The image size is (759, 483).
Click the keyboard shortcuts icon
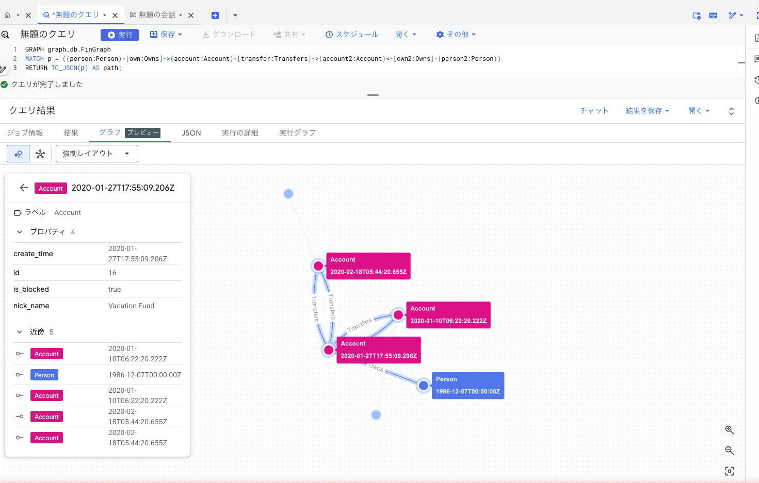click(713, 15)
